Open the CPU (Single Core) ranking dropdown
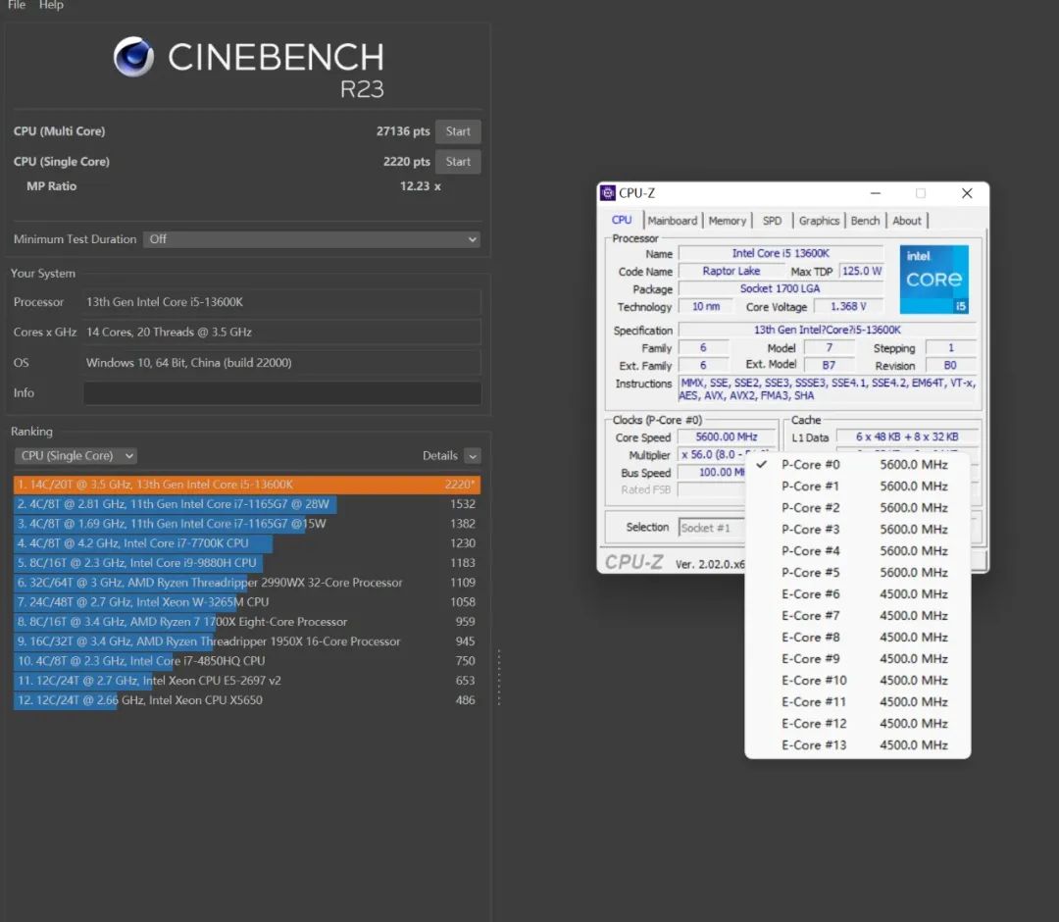 coord(76,456)
